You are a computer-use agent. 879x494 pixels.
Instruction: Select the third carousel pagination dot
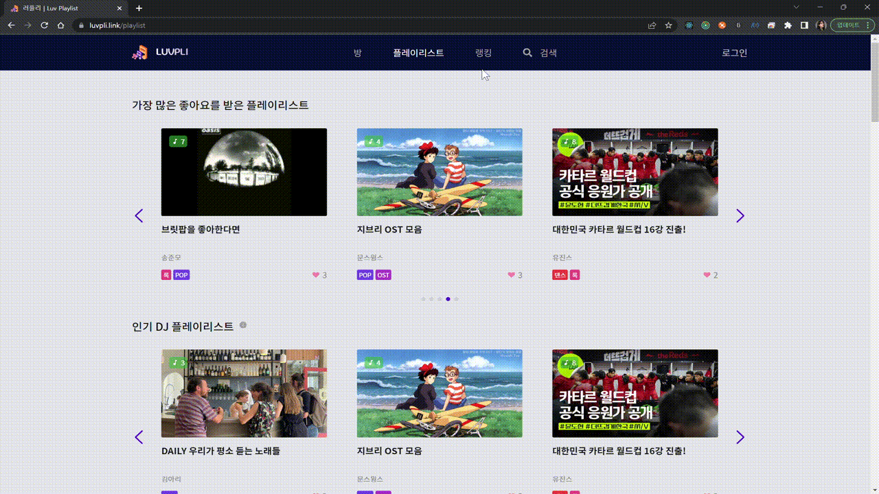pos(439,299)
